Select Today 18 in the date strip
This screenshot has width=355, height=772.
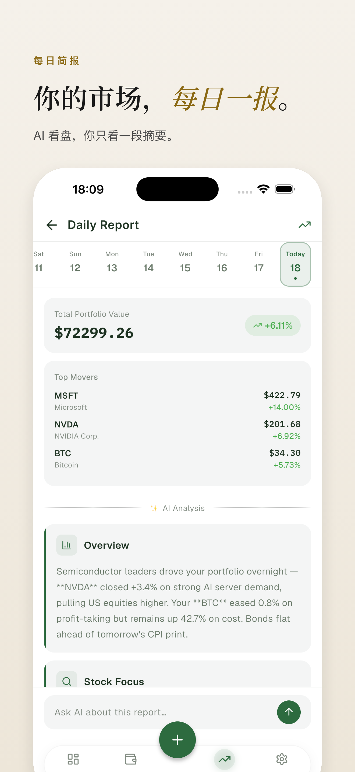(295, 264)
